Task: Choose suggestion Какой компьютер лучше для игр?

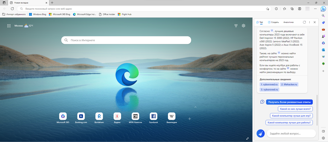Action: pos(291,116)
